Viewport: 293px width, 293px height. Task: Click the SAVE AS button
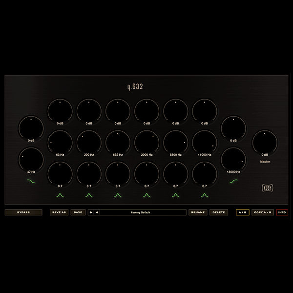(59, 212)
